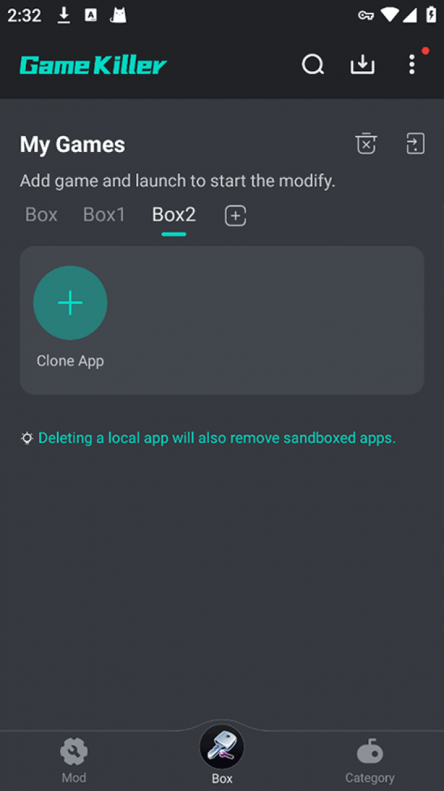Tap the green Clone App plus button
The width and height of the screenshot is (444, 791).
point(70,303)
